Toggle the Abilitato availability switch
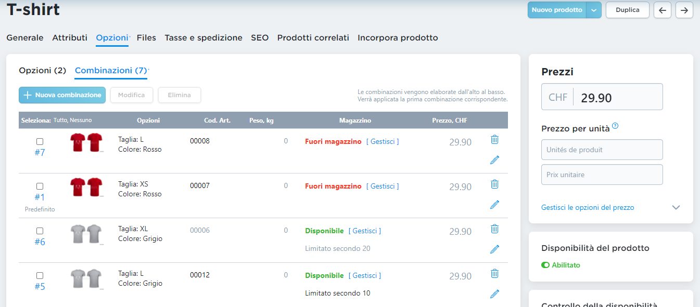The image size is (700, 307). [545, 265]
